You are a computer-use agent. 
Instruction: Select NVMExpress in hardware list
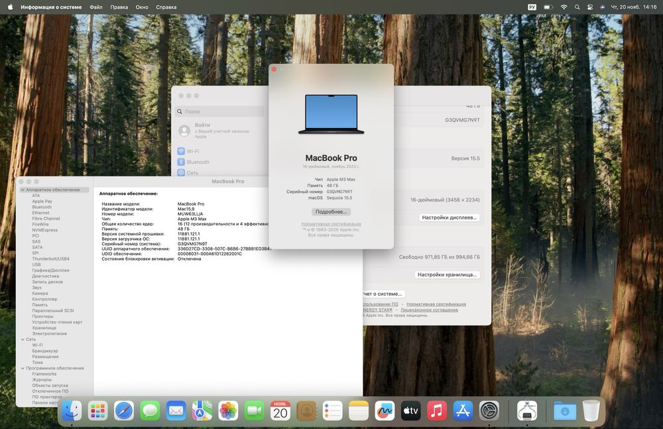click(x=45, y=230)
